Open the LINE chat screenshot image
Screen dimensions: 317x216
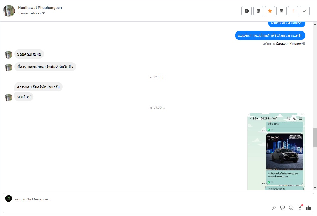pyautogui.click(x=276, y=151)
